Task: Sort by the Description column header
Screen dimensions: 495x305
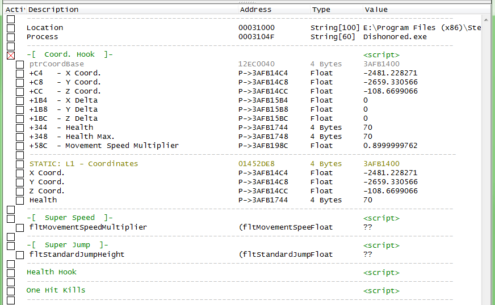Action: coord(132,10)
